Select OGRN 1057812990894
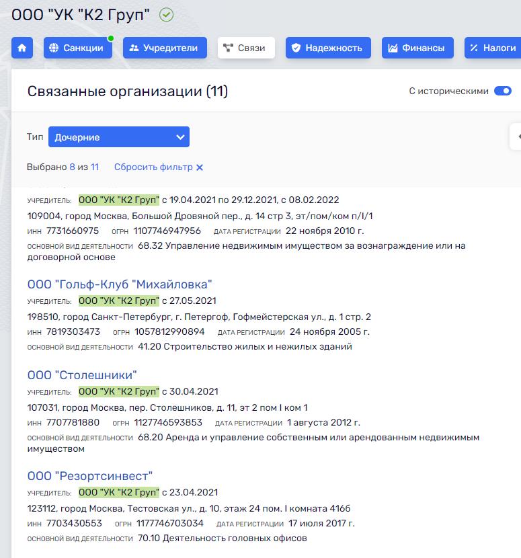Screen dimensions: 521x558 click(x=169, y=331)
